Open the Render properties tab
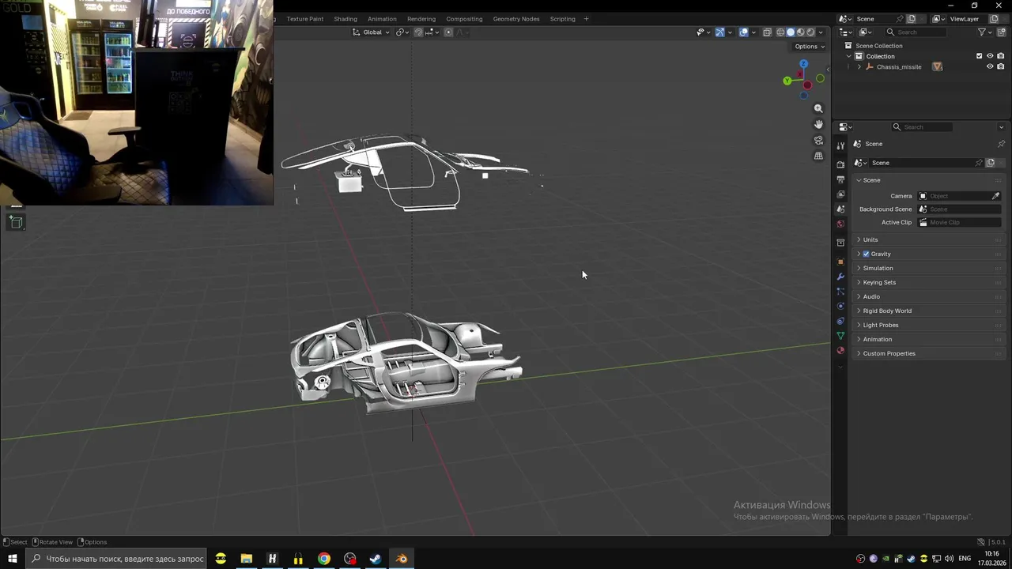Image resolution: width=1012 pixels, height=569 pixels. (840, 165)
